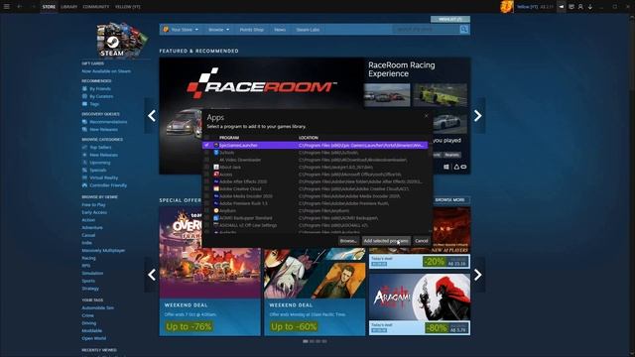The height and width of the screenshot is (357, 635).
Task: Browse the Simulation genre
Action: 92,274
